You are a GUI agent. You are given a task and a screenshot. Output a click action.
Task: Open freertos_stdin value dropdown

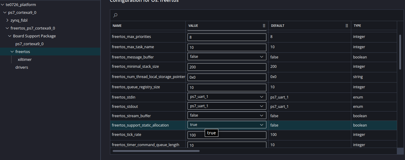coord(227,97)
